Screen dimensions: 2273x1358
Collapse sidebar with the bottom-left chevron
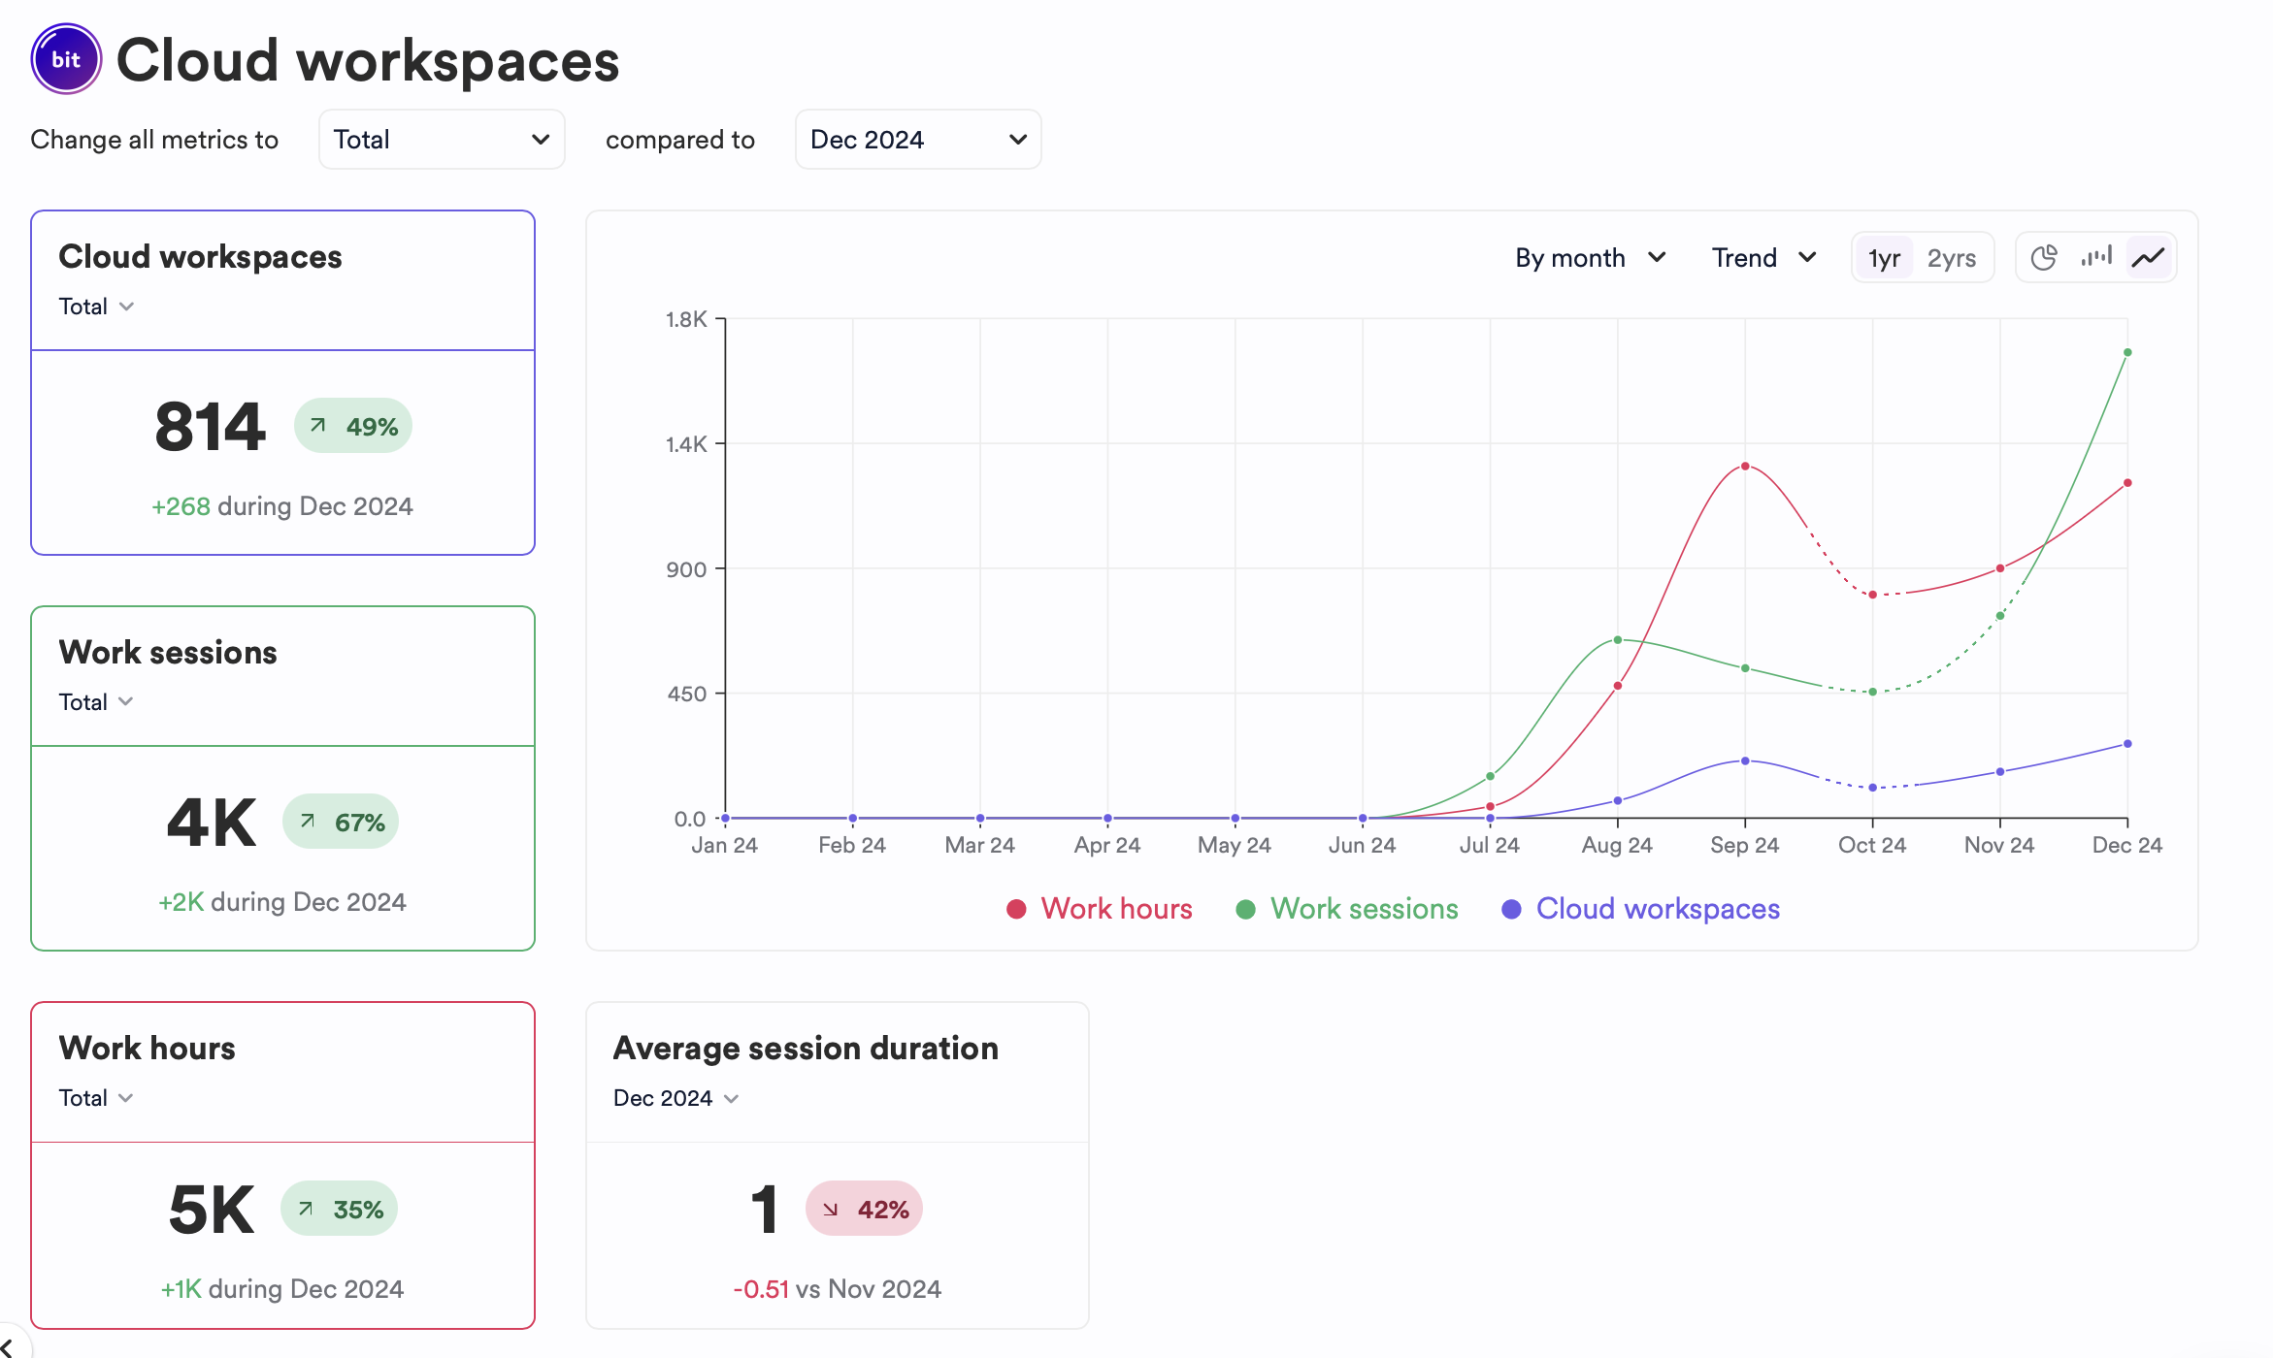[x=8, y=1347]
